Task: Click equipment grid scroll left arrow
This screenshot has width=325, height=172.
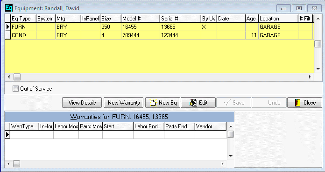Action: click(x=9, y=77)
